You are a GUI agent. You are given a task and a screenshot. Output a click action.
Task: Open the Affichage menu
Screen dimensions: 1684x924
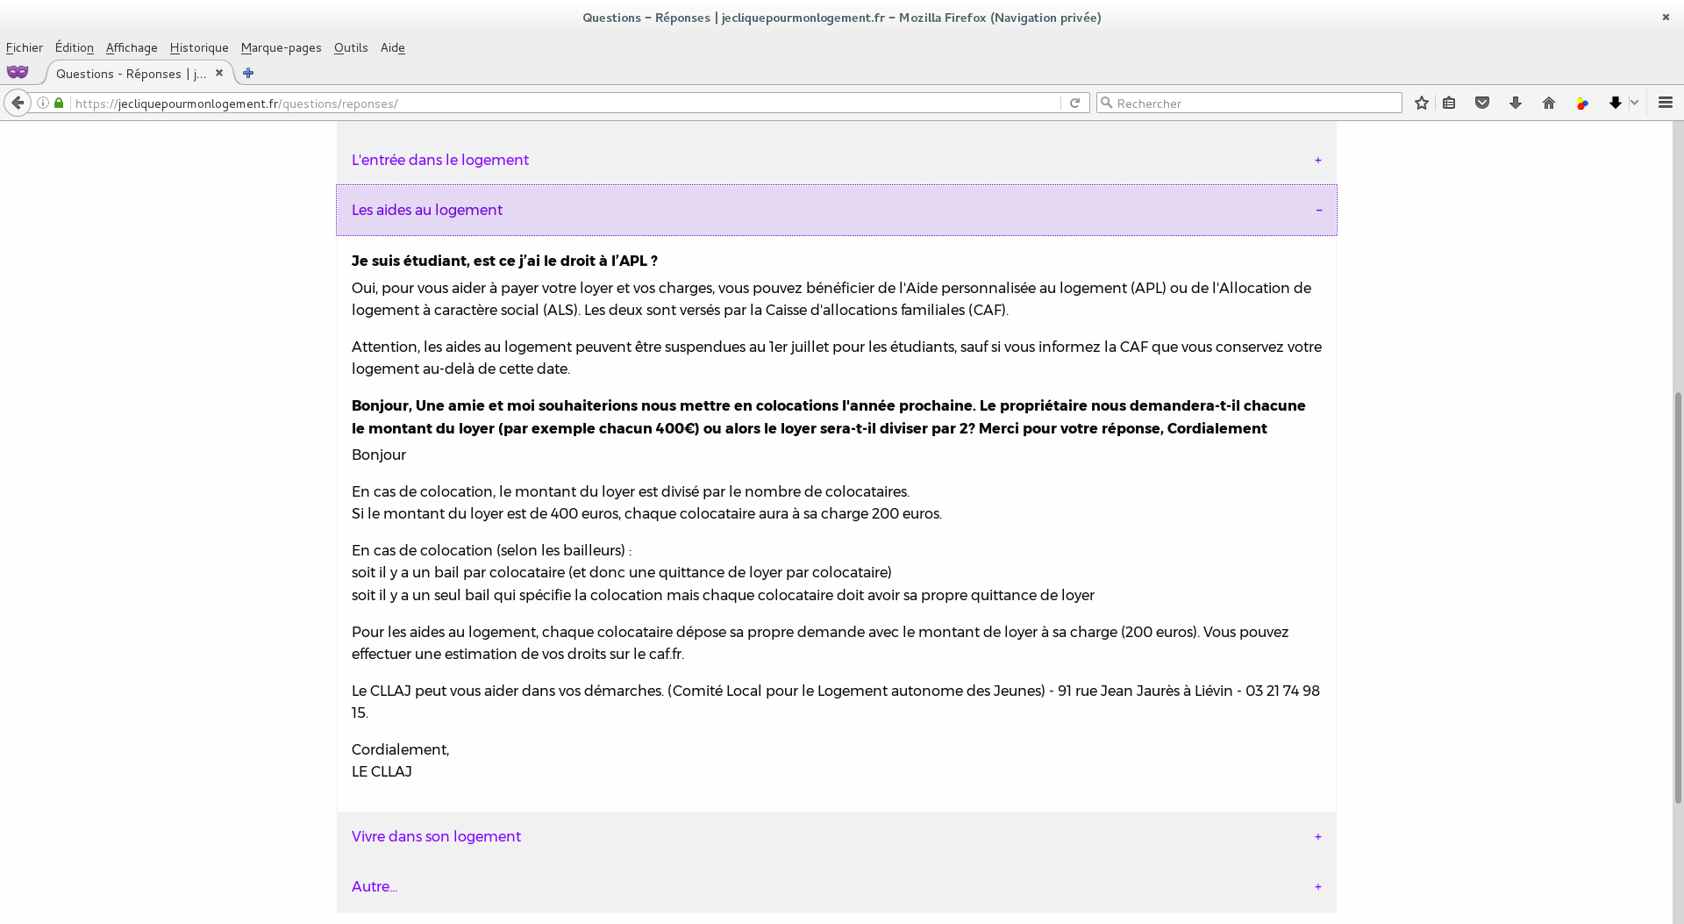[132, 47]
